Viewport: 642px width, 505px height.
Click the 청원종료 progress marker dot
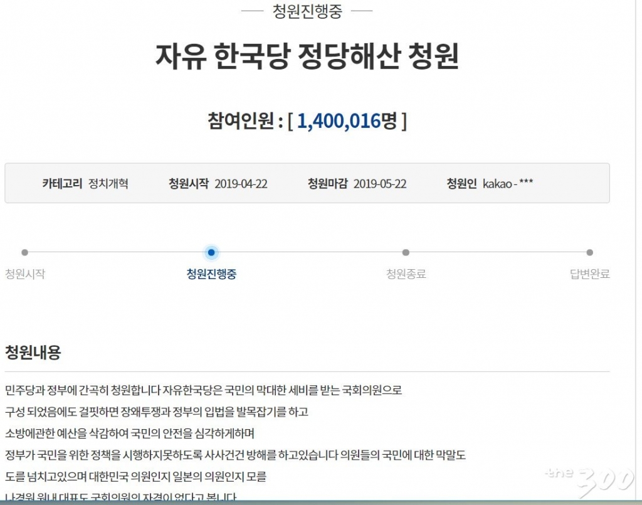coord(406,252)
